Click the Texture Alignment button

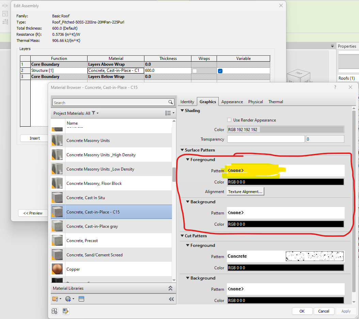pyautogui.click(x=246, y=191)
